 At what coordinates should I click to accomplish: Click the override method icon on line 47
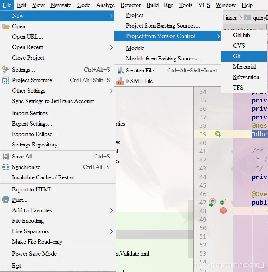pyautogui.click(x=213, y=202)
